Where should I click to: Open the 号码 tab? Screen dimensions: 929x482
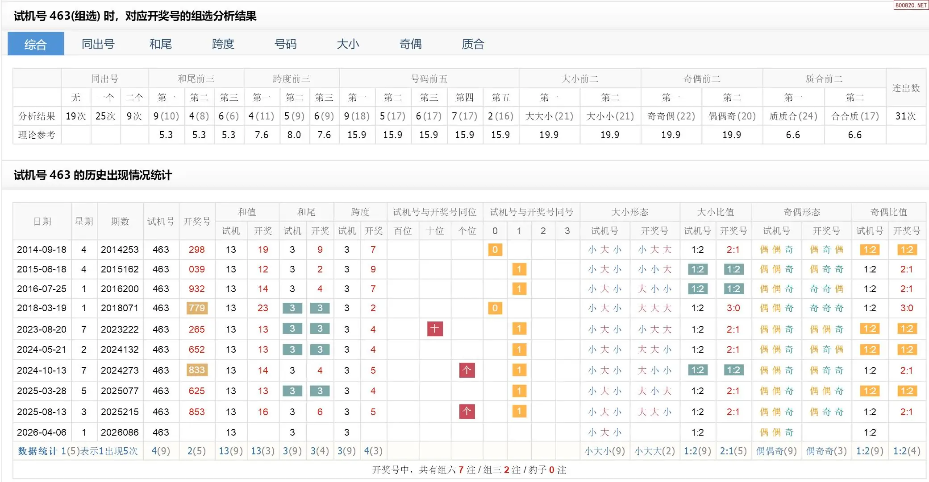click(285, 44)
